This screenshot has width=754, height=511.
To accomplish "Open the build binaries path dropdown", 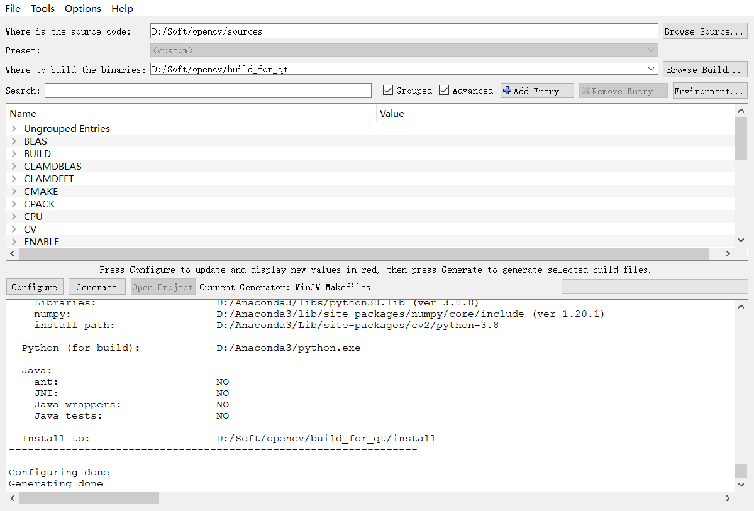I will 651,69.
